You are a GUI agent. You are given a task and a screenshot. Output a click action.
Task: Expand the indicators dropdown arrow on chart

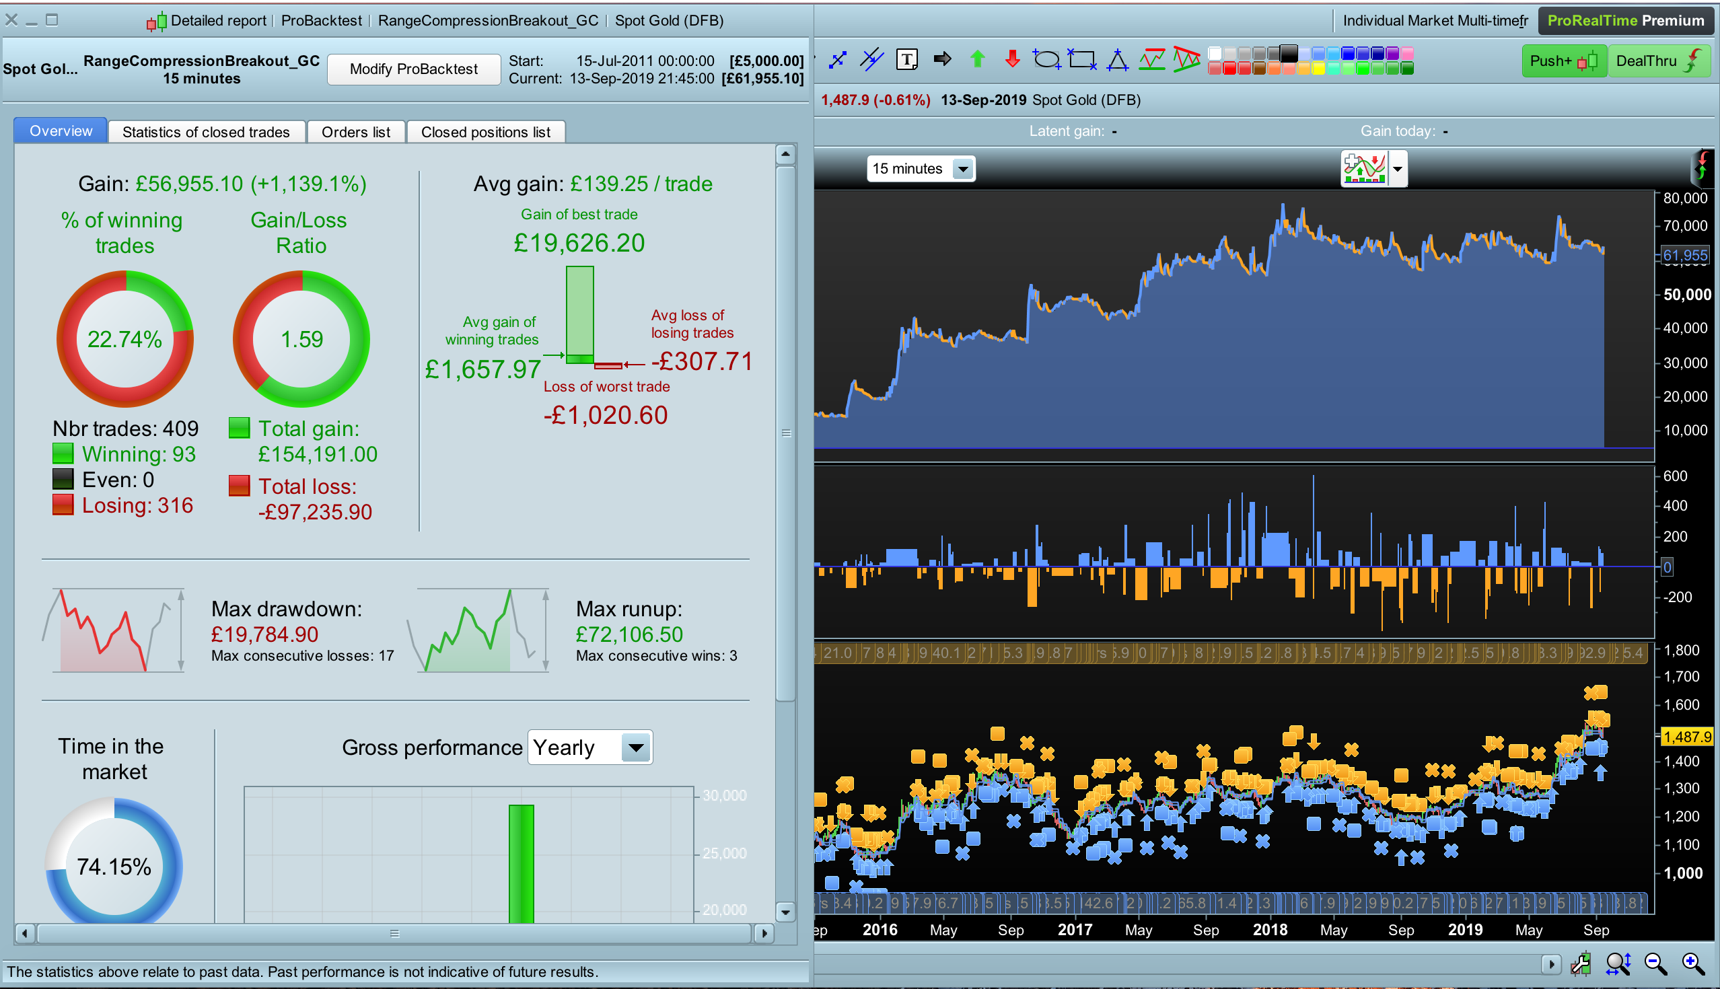pyautogui.click(x=1398, y=169)
